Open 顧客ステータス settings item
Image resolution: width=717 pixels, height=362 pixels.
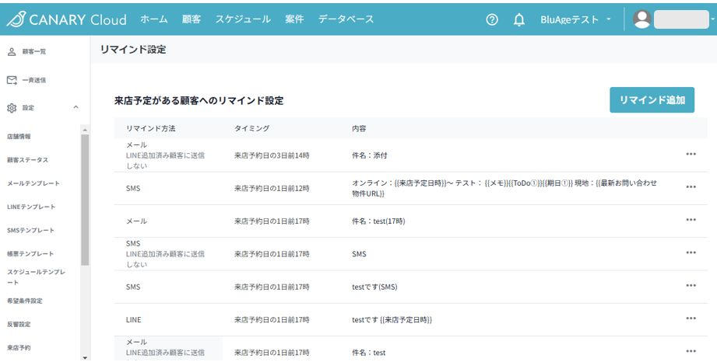coord(27,160)
